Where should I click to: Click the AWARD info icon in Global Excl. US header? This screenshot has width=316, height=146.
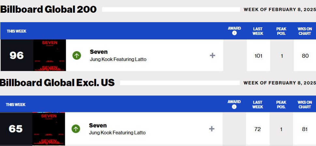234,107
